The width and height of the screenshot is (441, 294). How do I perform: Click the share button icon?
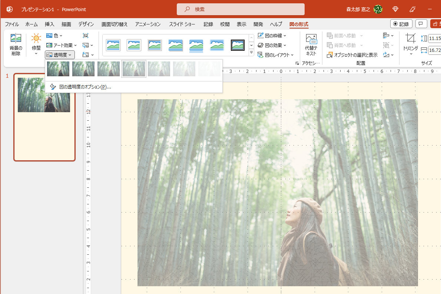click(x=435, y=24)
